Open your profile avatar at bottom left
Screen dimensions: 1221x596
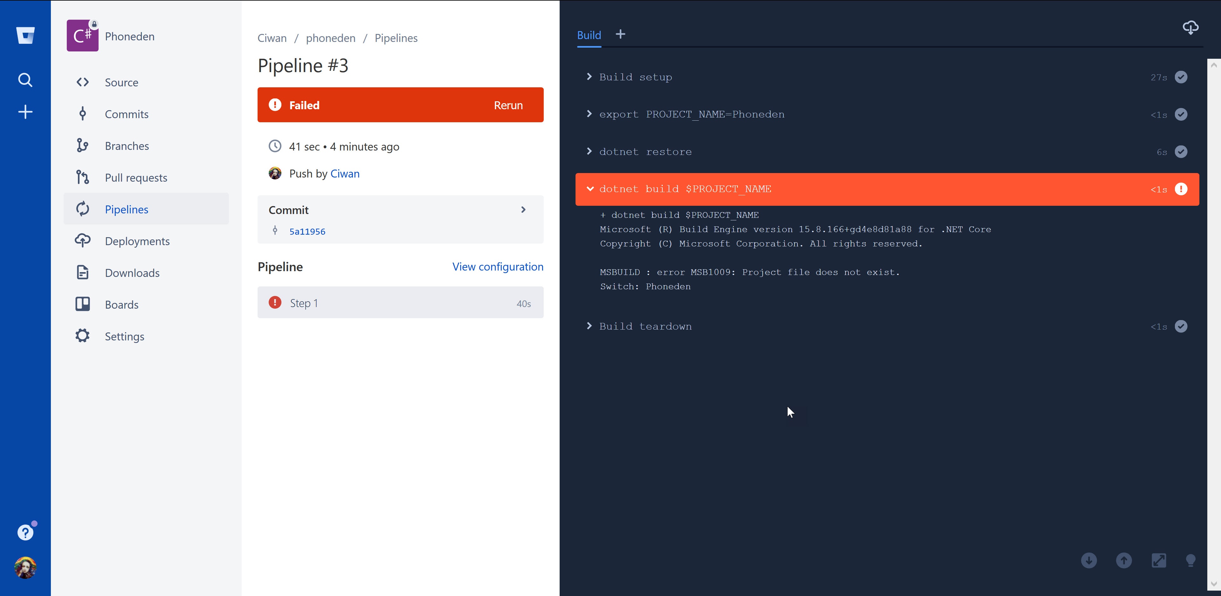[x=25, y=568]
